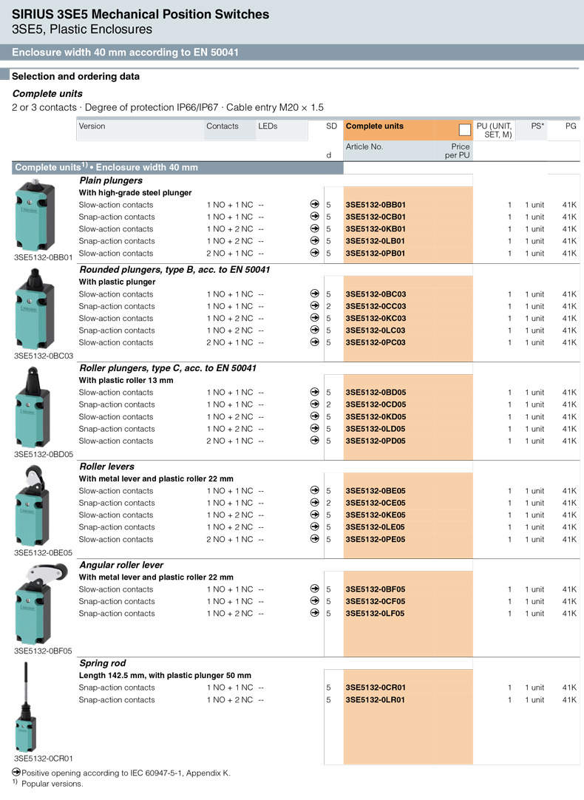Click positive opening icon for 3SE5132-0KD05 row
Screen dimensions: 584x800
click(315, 417)
